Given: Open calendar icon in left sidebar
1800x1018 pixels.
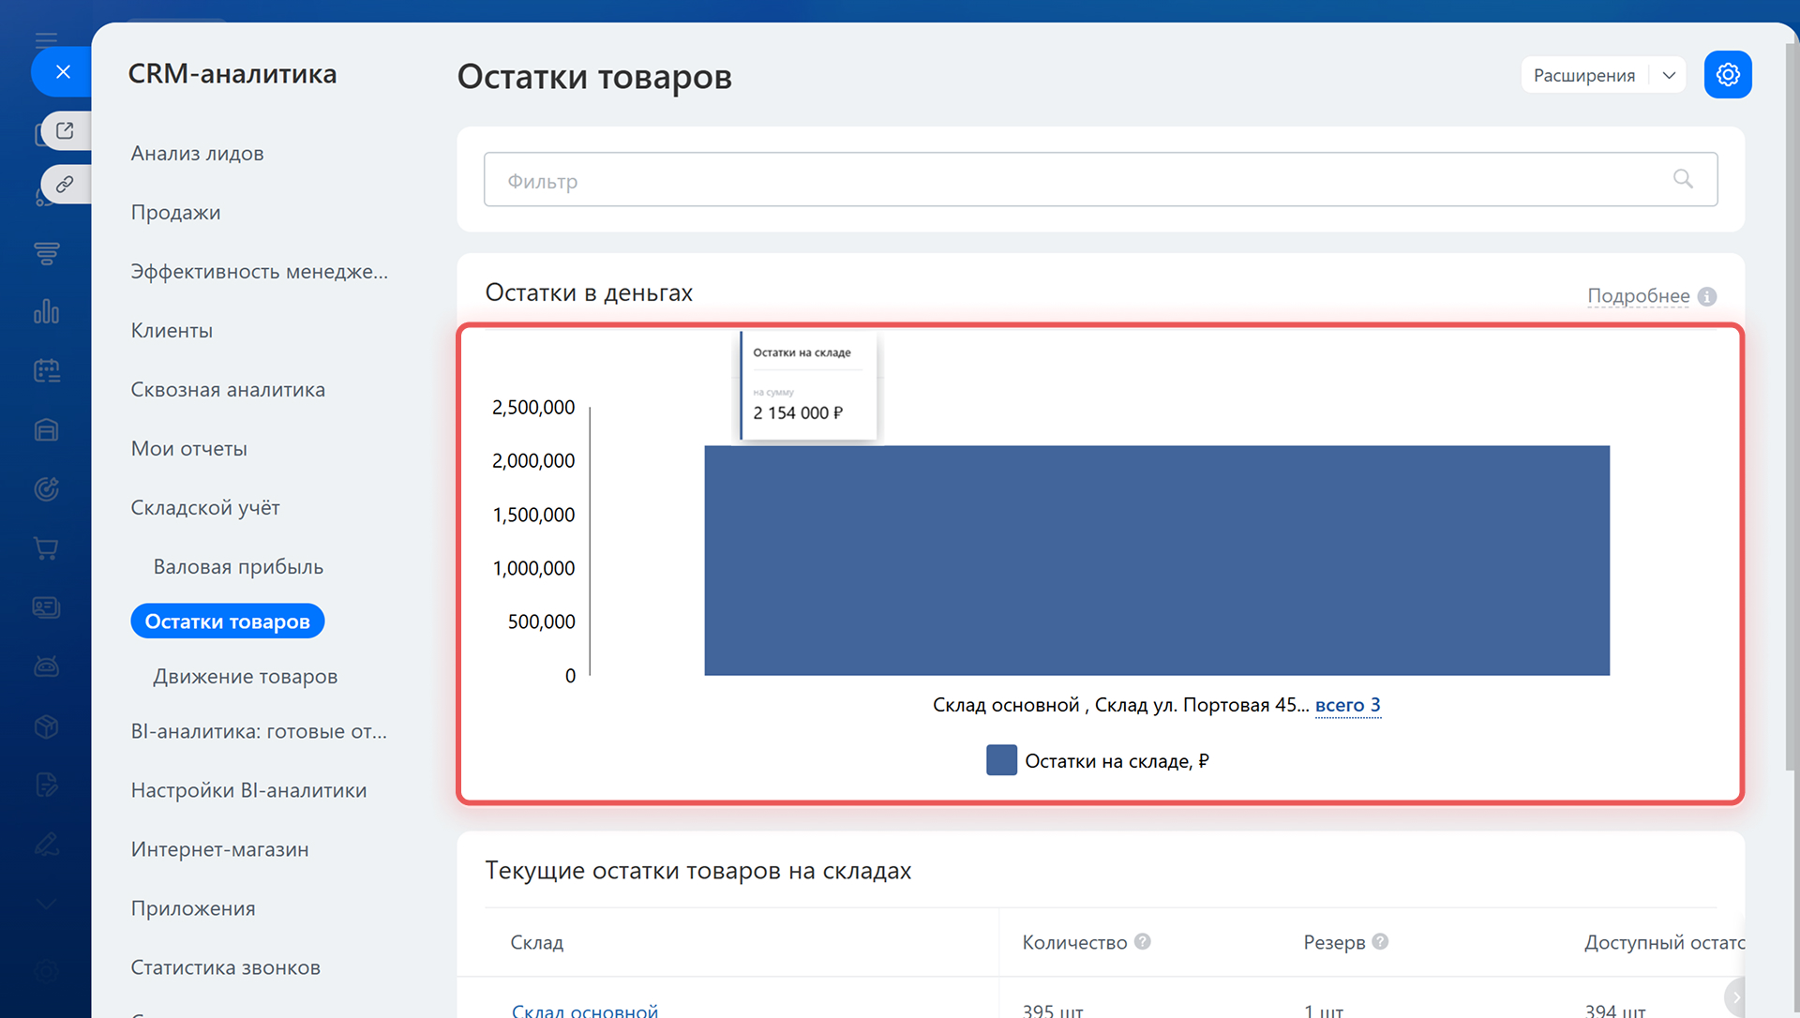Looking at the screenshot, I should click(46, 371).
